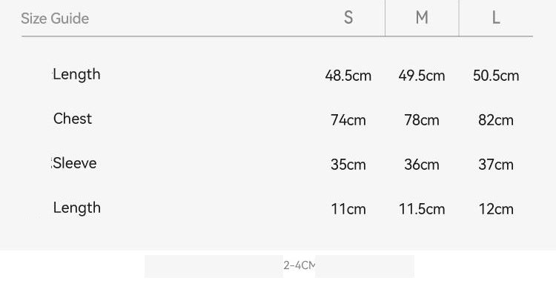Click the Length label beside 48.5cm

tap(77, 75)
